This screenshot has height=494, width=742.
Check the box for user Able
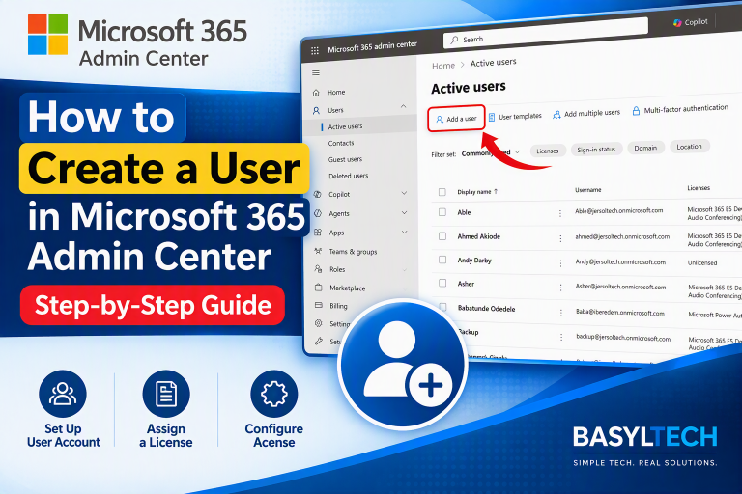pos(442,212)
